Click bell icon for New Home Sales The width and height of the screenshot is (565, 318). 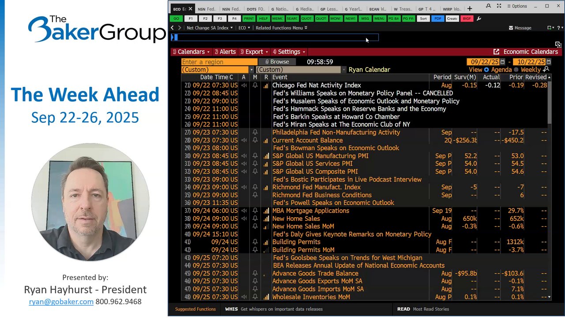255,219
